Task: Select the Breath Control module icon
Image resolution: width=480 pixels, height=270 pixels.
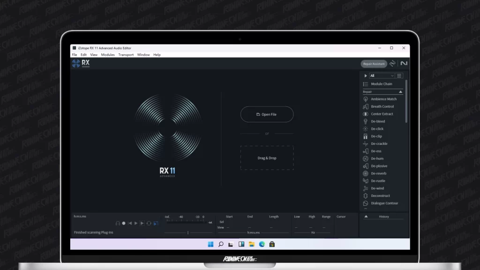Action: click(x=366, y=106)
